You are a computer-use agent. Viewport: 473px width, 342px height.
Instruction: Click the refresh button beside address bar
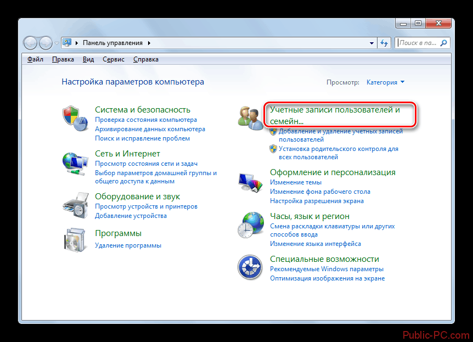(x=384, y=43)
